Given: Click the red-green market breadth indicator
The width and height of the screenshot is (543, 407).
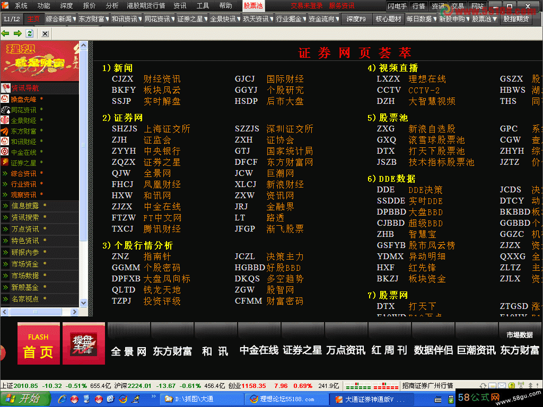Looking at the screenshot, I should point(372,386).
